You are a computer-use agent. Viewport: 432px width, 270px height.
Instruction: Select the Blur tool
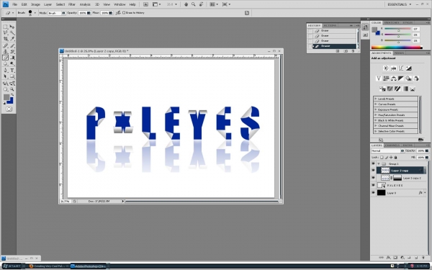click(5, 63)
